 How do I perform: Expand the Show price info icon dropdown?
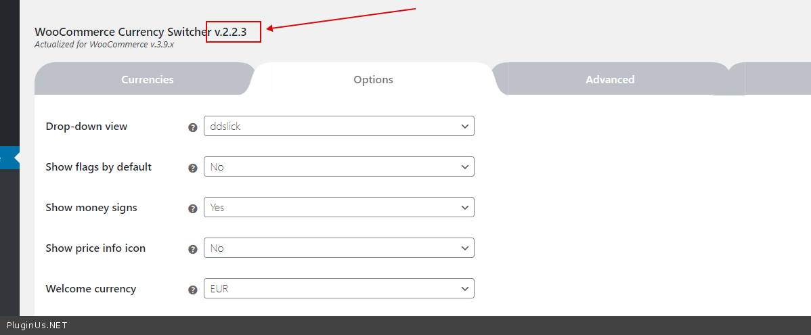tap(338, 248)
